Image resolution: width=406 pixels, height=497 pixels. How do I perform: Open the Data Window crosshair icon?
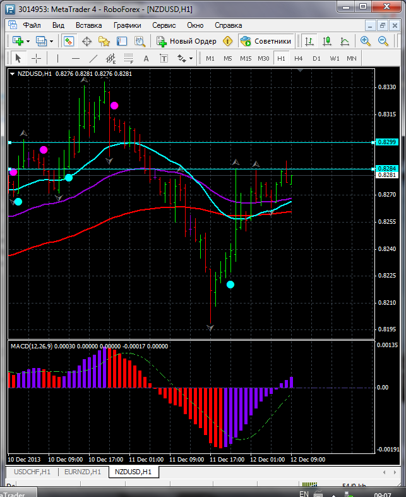pyautogui.click(x=87, y=41)
